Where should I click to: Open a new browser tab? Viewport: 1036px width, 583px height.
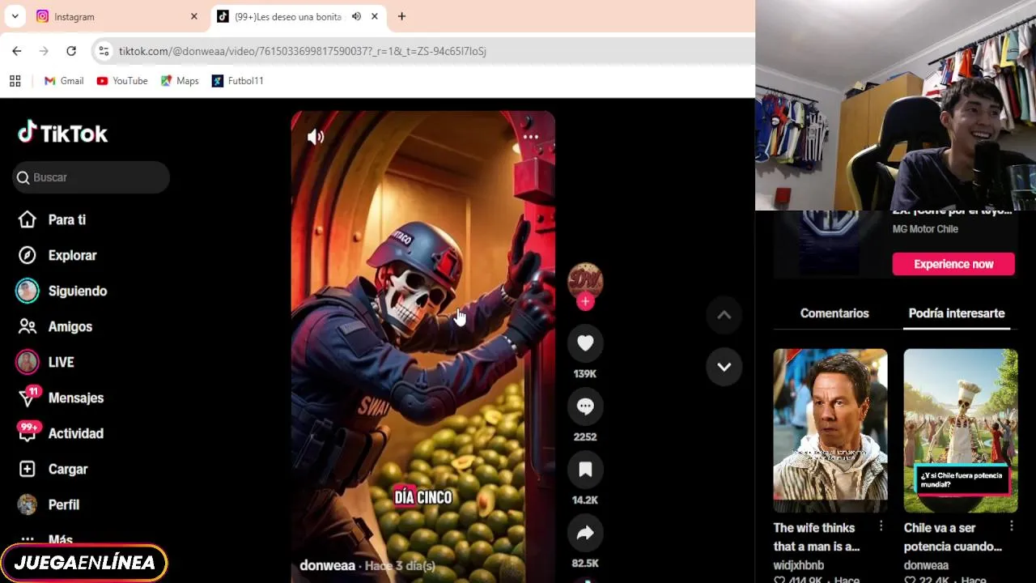(401, 16)
